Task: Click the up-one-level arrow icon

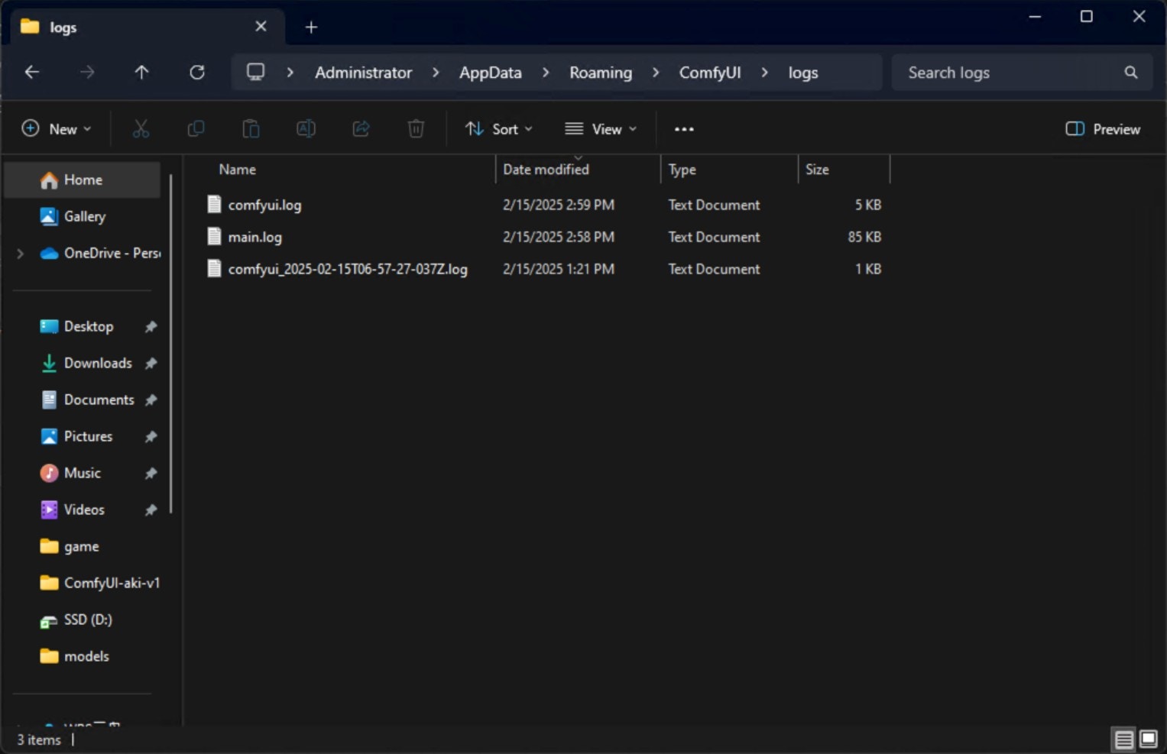Action: coord(142,72)
